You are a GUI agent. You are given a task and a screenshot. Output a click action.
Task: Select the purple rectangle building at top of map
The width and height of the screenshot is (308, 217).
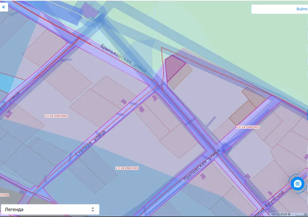(x=90, y=10)
